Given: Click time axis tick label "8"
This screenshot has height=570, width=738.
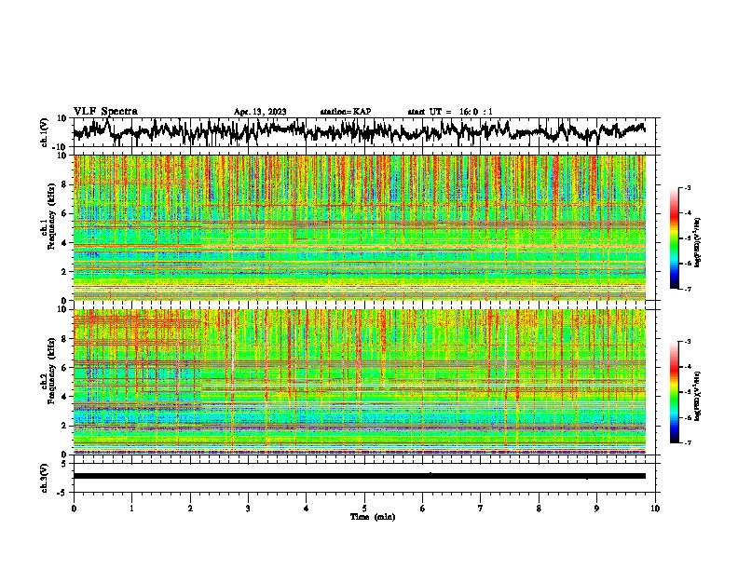Looking at the screenshot, I should [539, 509].
